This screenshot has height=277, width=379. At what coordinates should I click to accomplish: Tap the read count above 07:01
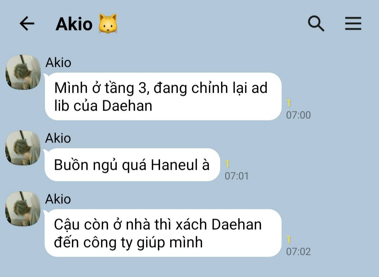[227, 164]
